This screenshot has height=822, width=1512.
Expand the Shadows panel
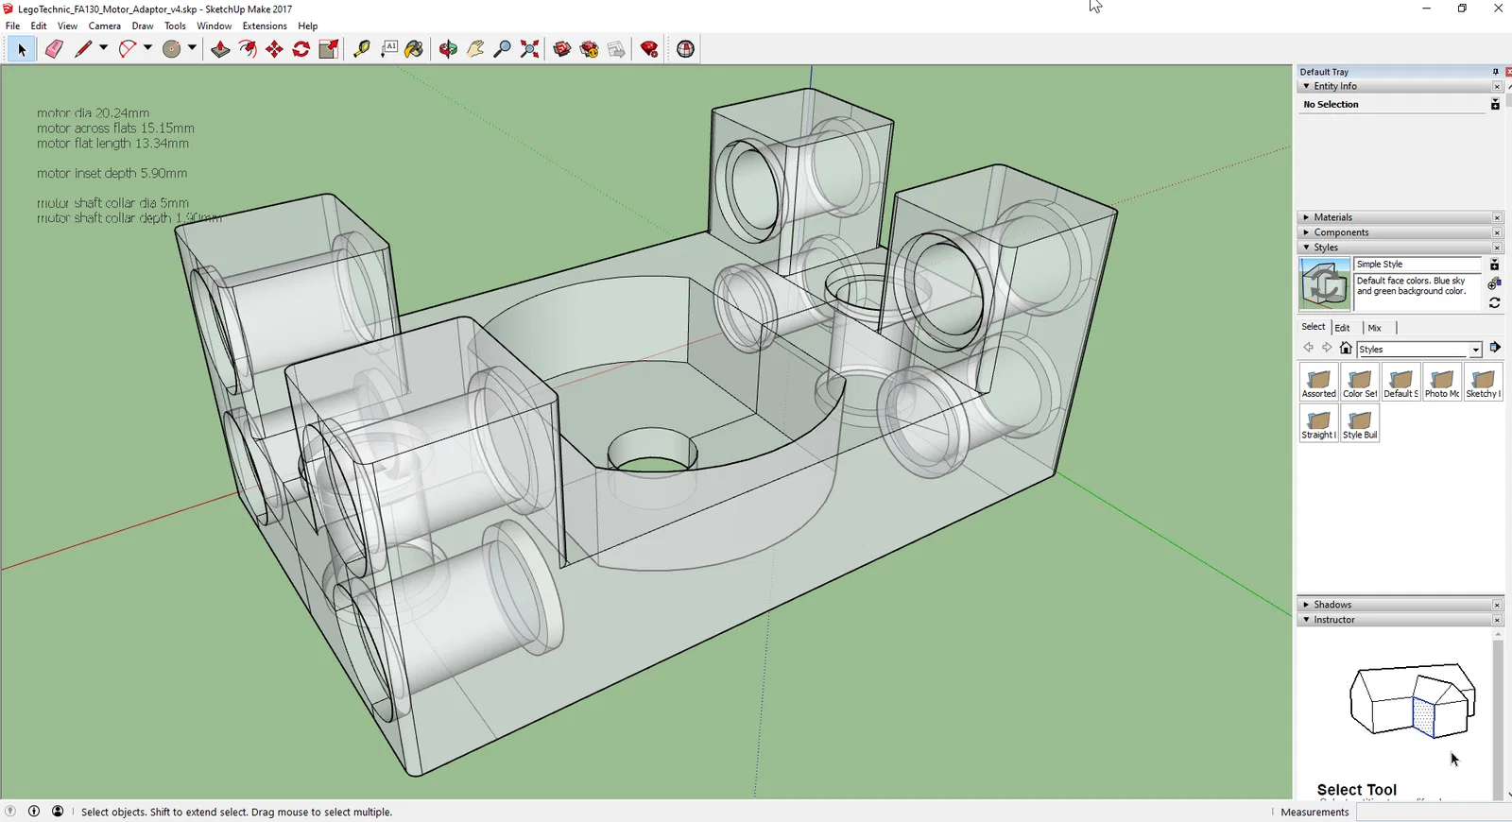pos(1332,605)
